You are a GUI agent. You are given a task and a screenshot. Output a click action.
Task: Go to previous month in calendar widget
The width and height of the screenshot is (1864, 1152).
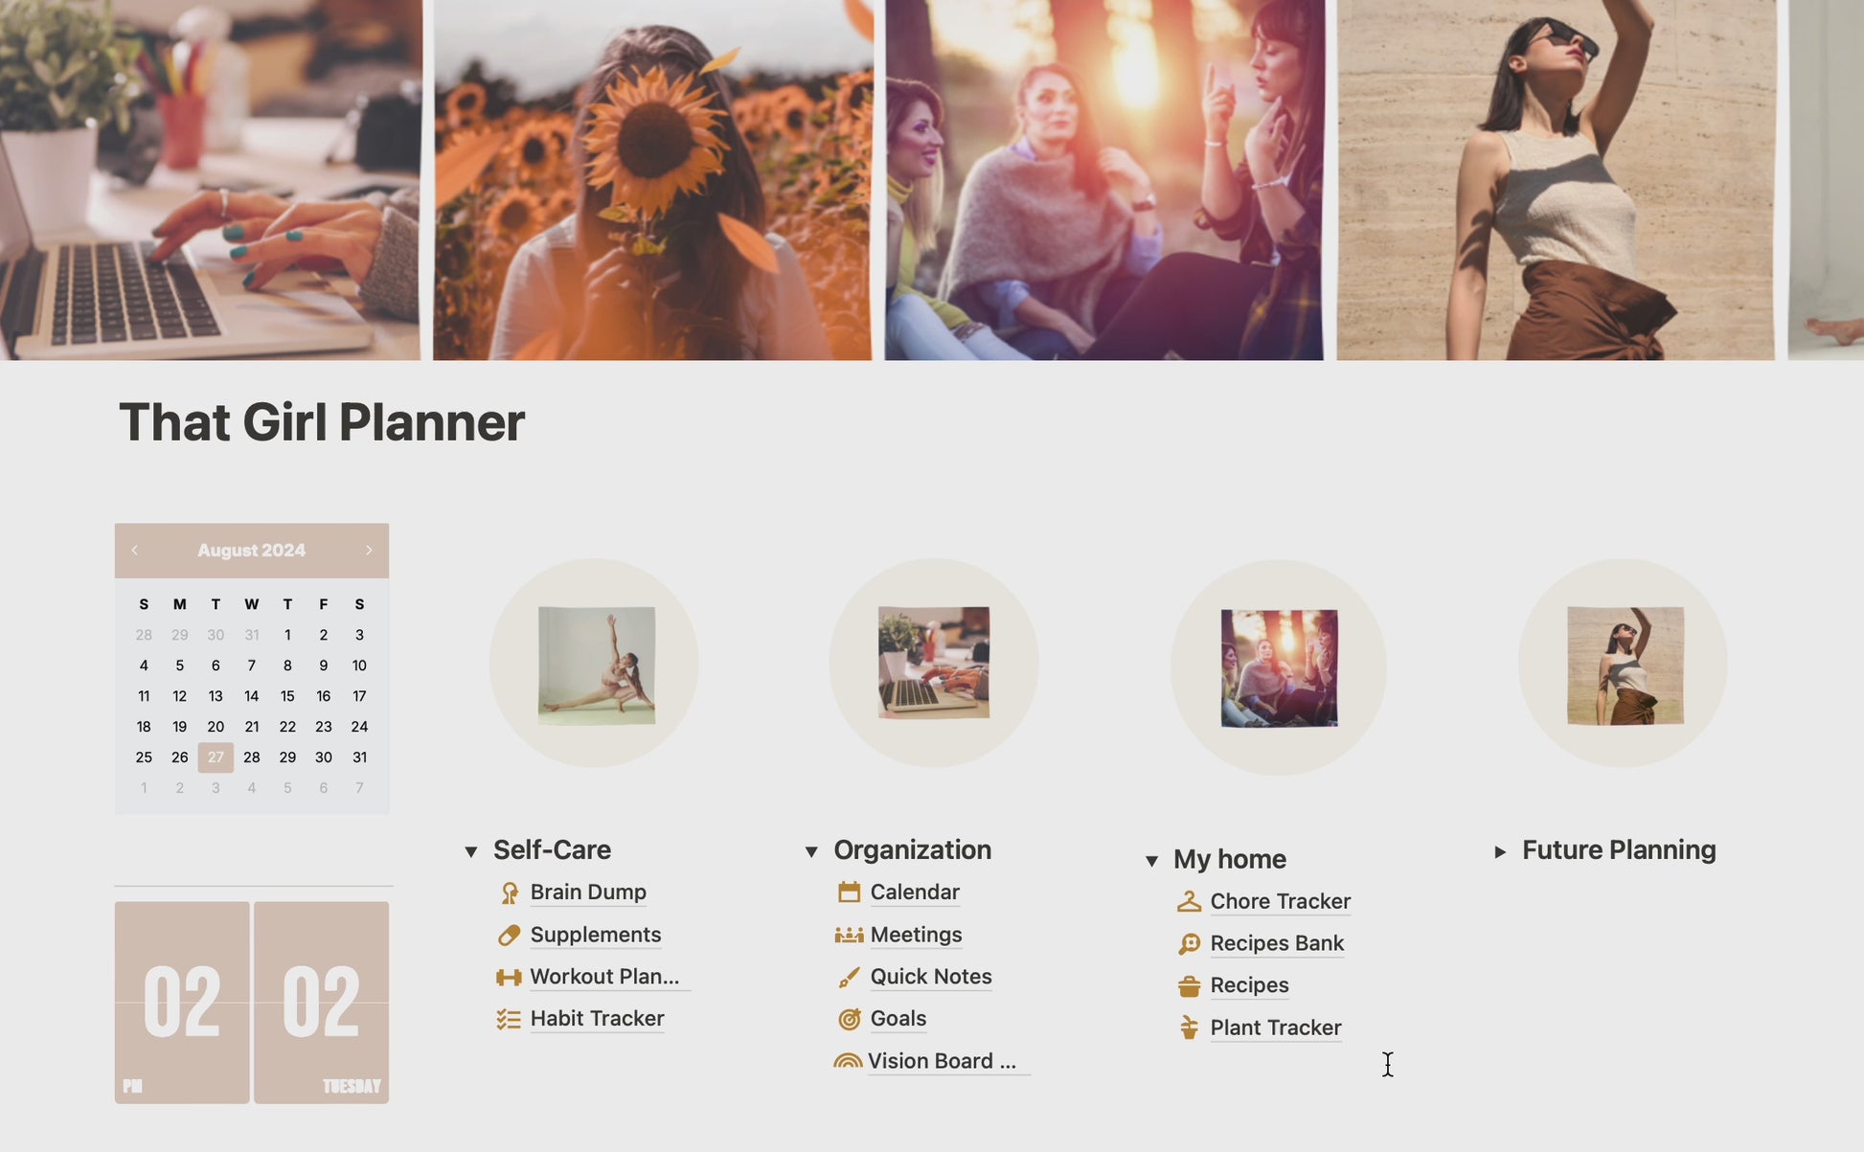tap(134, 551)
